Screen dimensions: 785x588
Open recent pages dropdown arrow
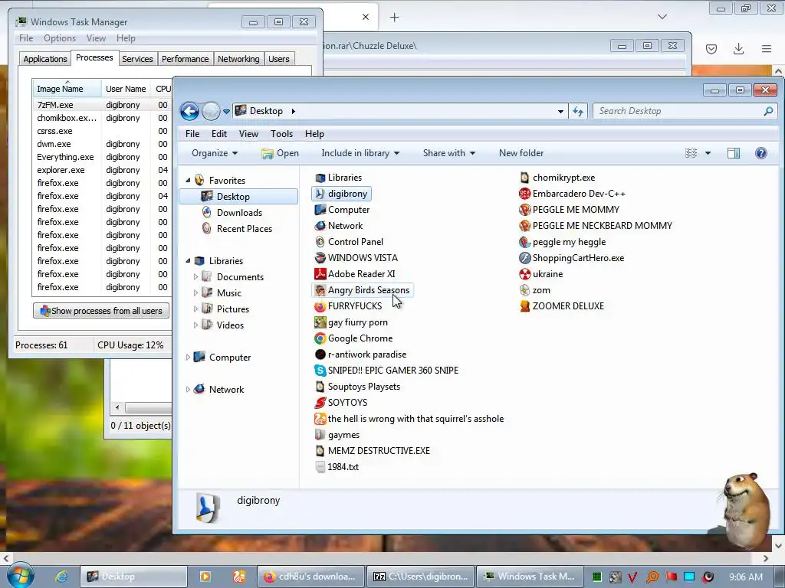click(x=226, y=111)
